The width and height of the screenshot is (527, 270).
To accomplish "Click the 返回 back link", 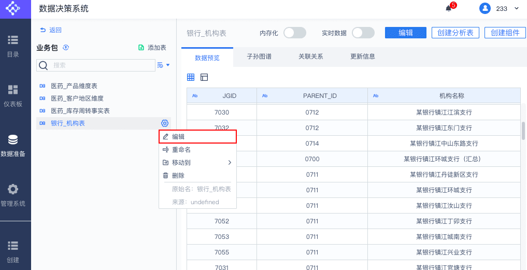I will click(51, 30).
